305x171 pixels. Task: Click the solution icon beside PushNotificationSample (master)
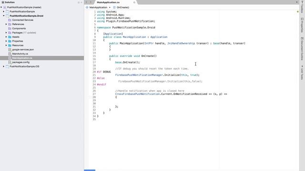pyautogui.click(x=5, y=8)
